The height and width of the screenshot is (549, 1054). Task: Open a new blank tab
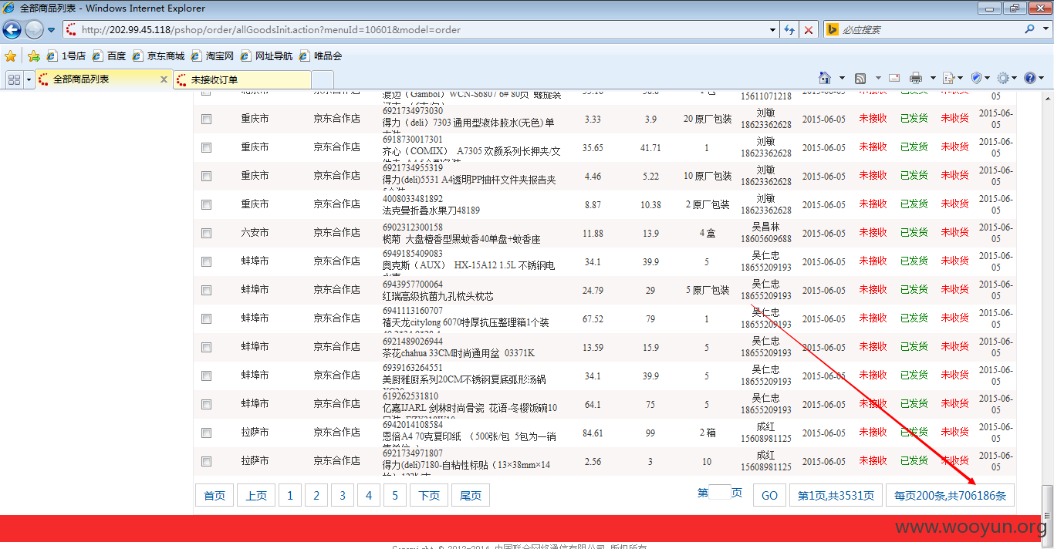pos(323,79)
